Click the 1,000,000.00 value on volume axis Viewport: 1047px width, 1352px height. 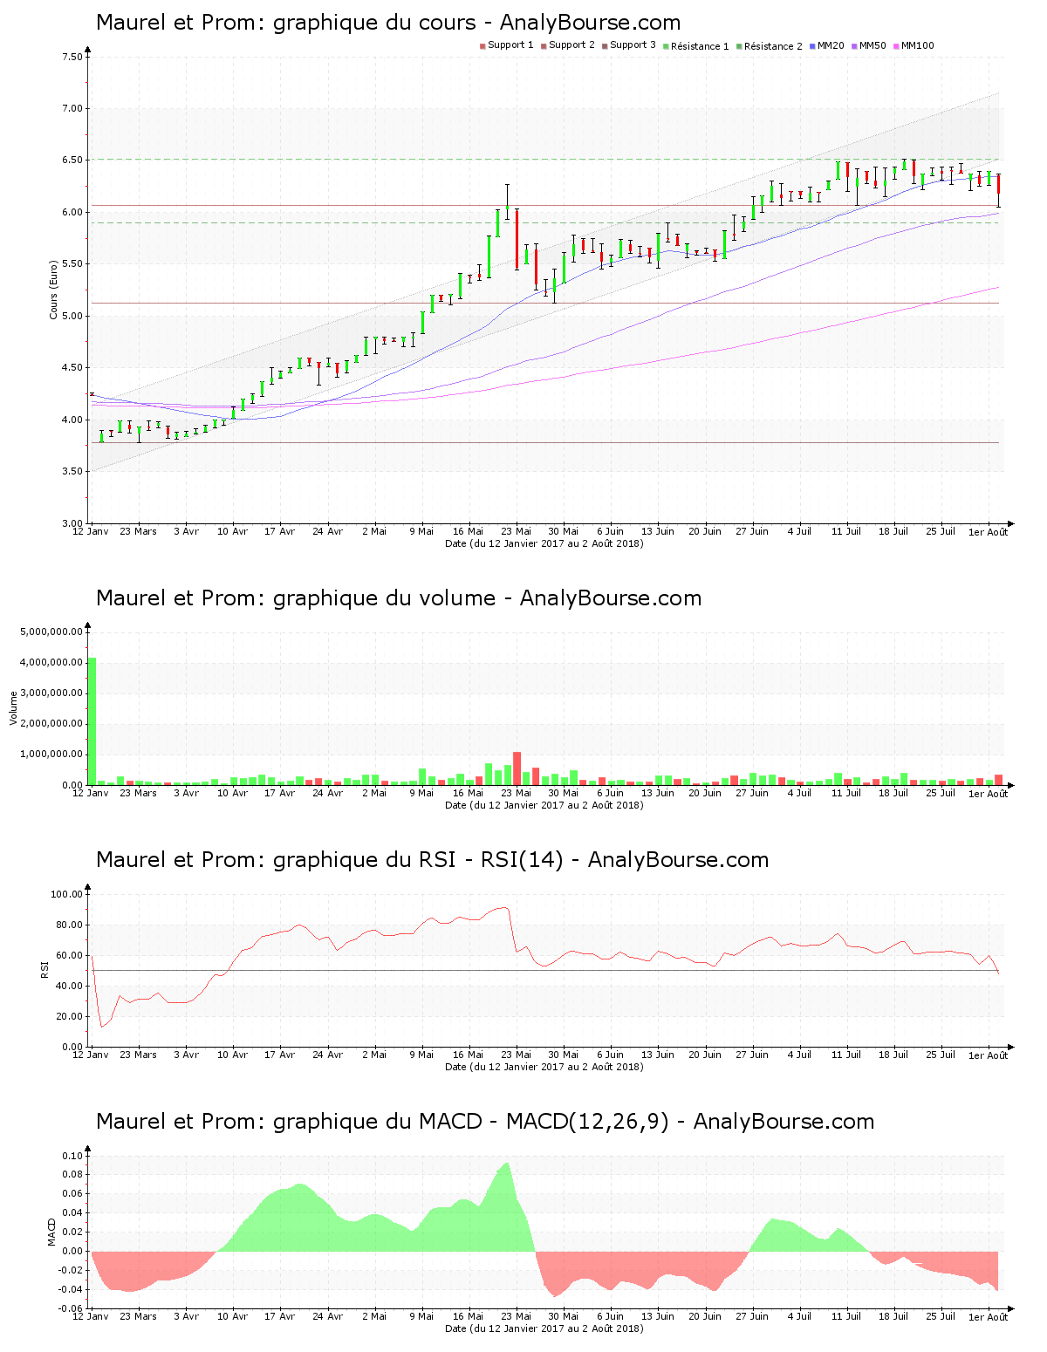51,755
